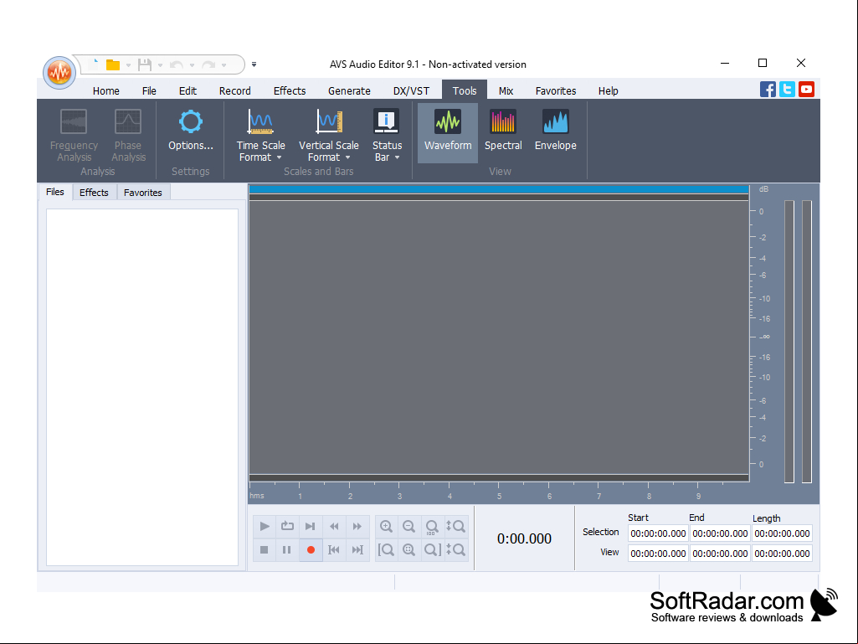Click the blue overview bar above waveform

[x=499, y=189]
